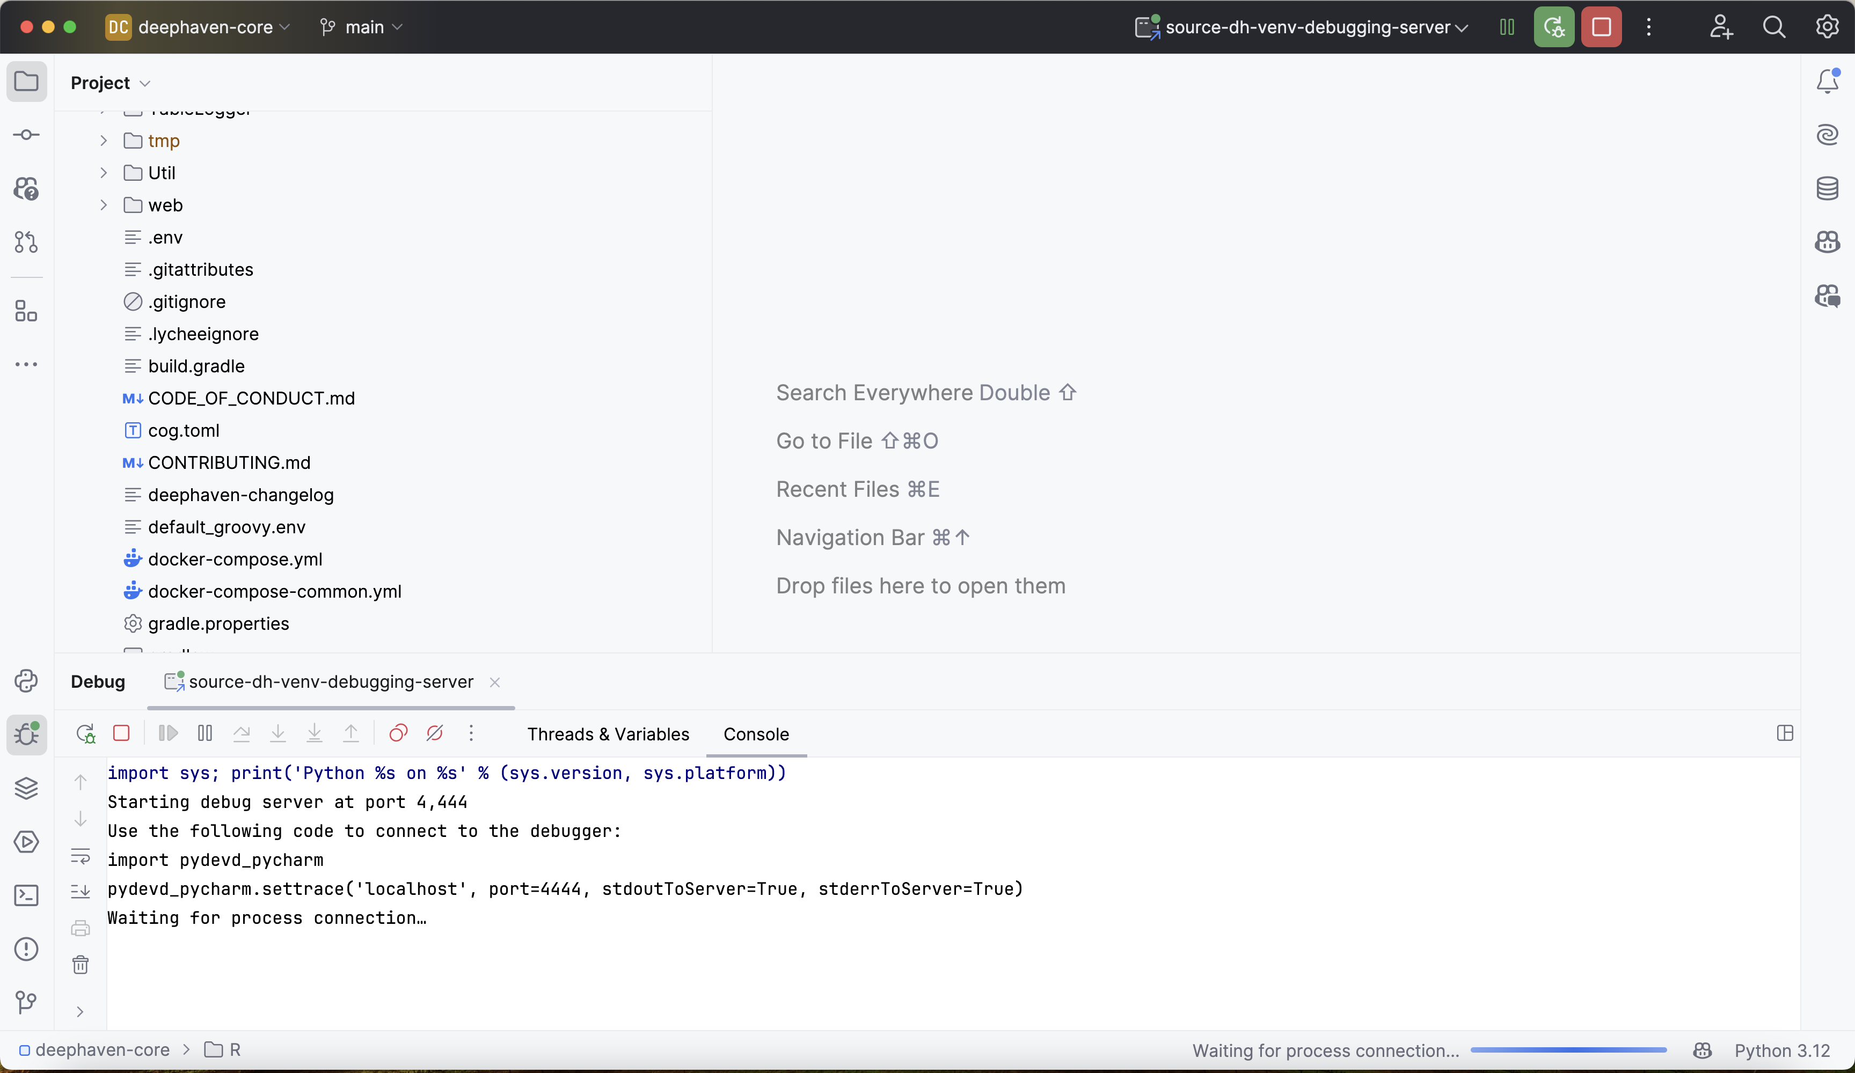This screenshot has width=1855, height=1073.
Task: Select the Console tab
Action: pos(756,734)
